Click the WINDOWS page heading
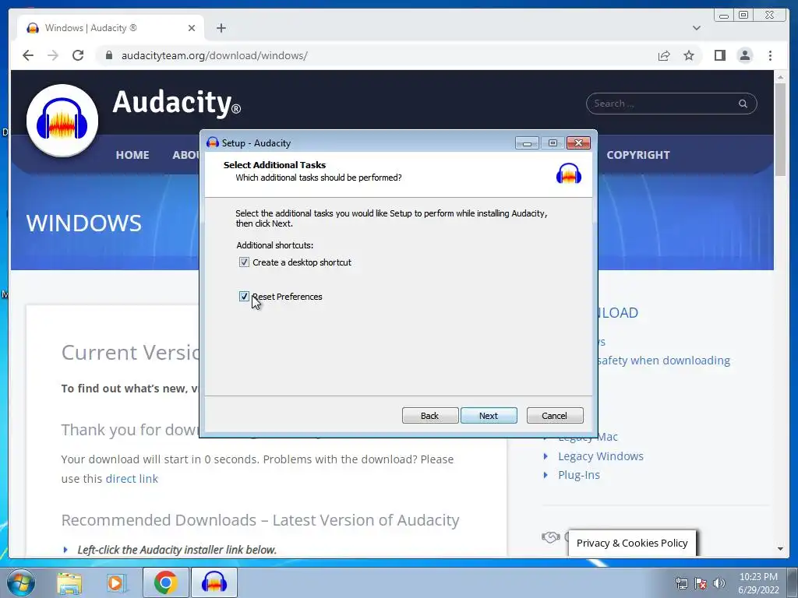The image size is (798, 598). [84, 223]
